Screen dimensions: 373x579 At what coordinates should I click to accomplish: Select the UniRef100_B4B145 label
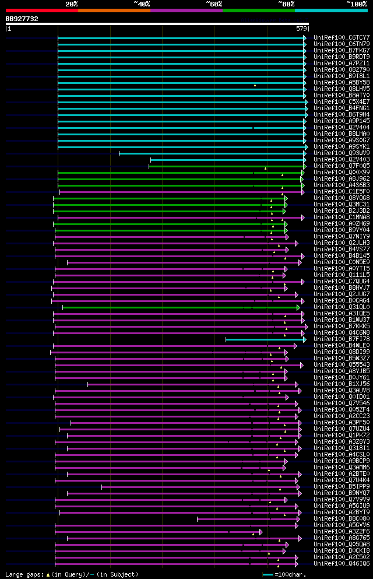point(342,255)
